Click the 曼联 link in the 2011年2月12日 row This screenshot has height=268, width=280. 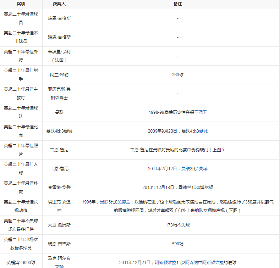pos(186,169)
